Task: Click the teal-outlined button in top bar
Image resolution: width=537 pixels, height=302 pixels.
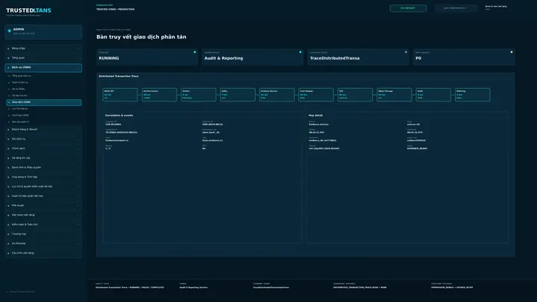Action: [408, 8]
